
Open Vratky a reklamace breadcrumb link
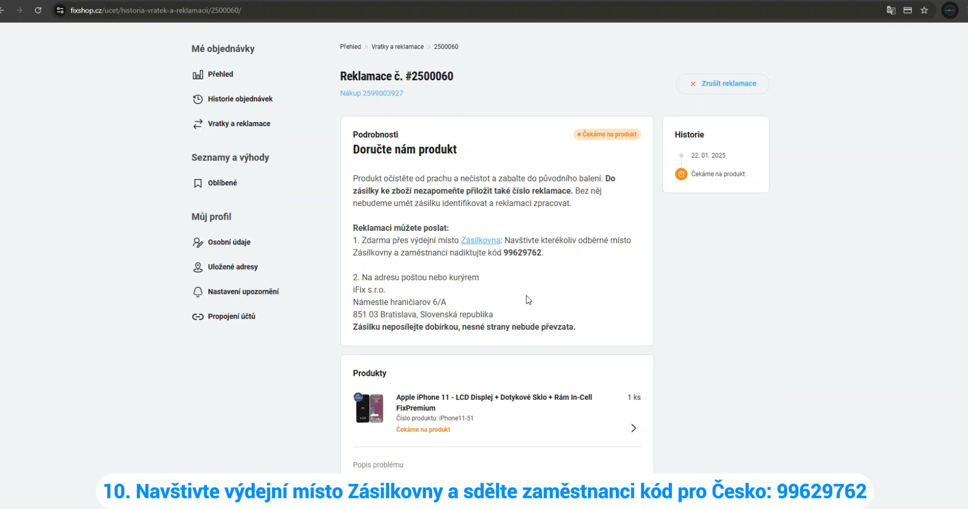[397, 47]
